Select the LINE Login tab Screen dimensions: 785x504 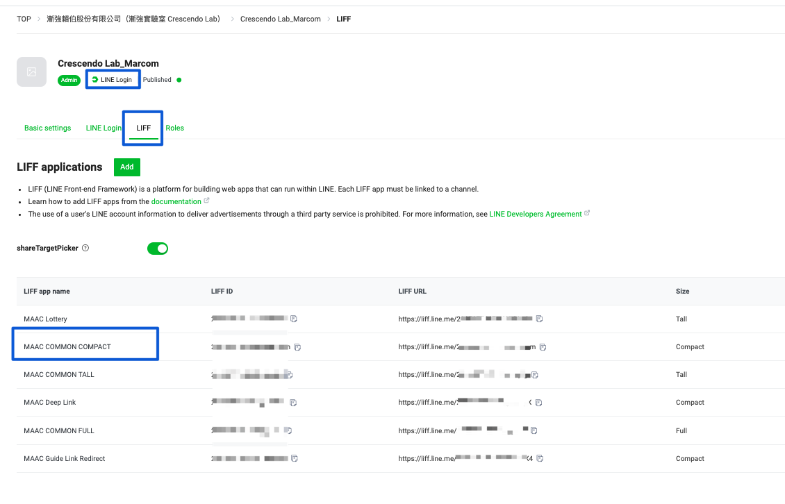pyautogui.click(x=104, y=128)
